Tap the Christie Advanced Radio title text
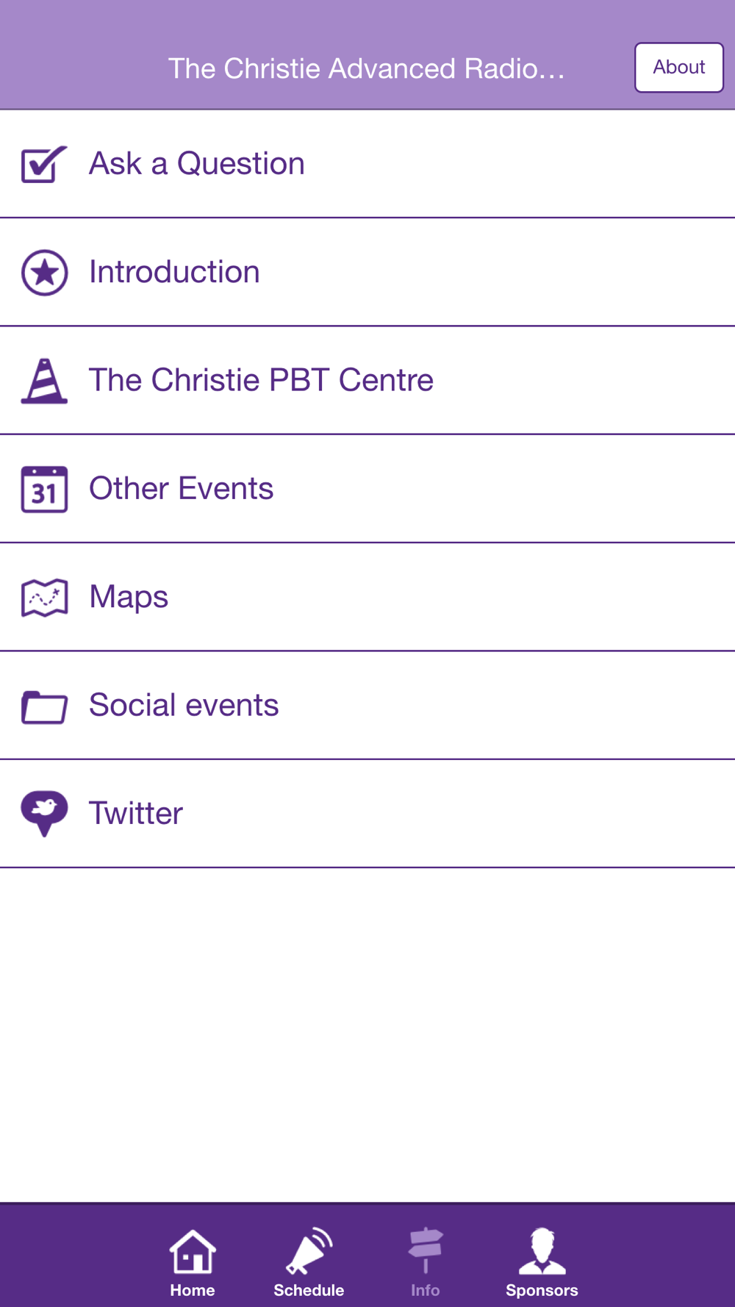This screenshot has width=735, height=1307. coord(366,68)
